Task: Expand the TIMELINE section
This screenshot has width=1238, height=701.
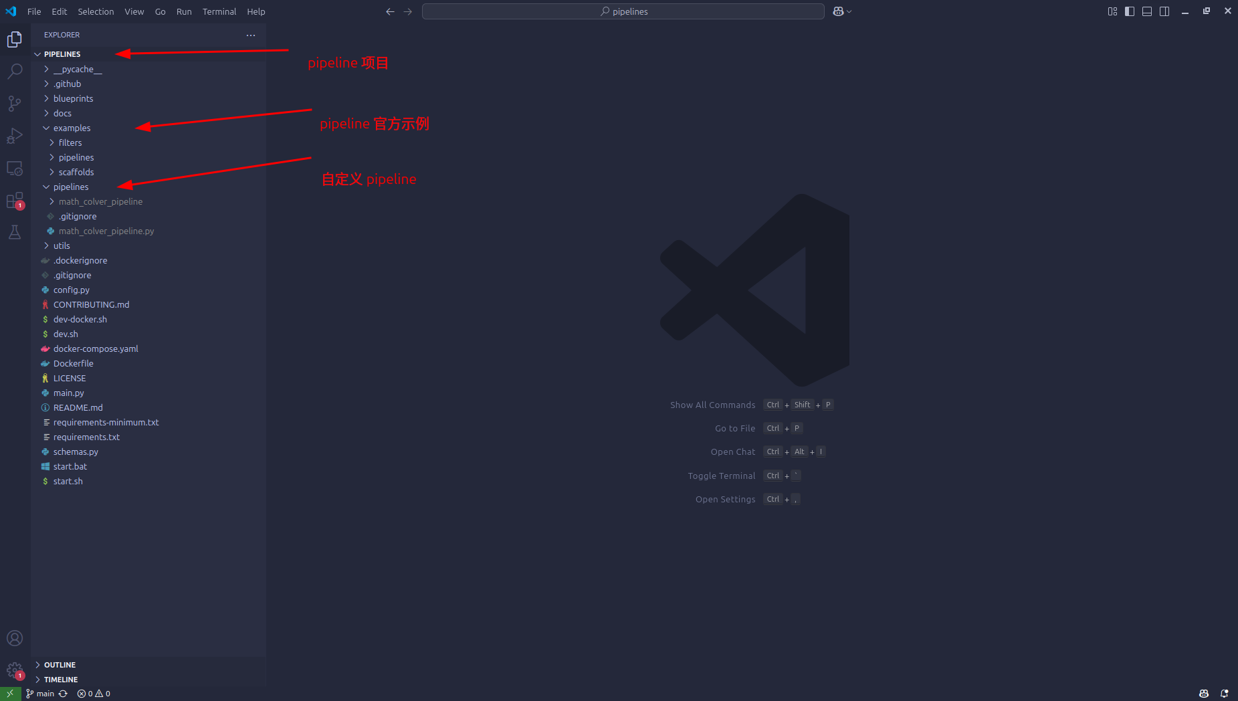Action: point(148,680)
